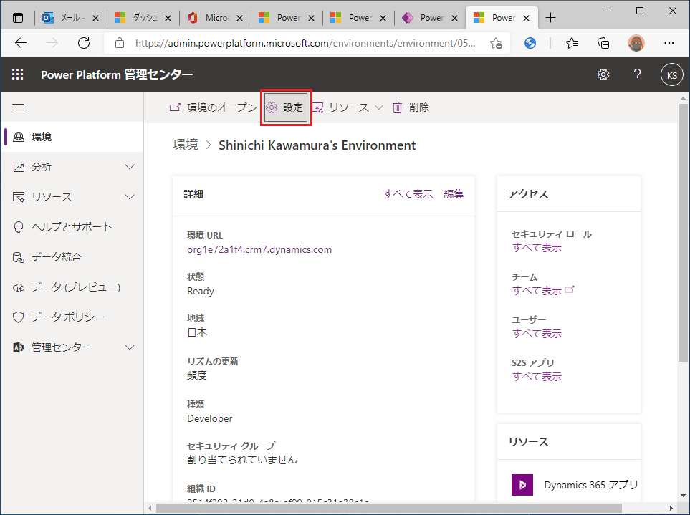Click すべて表示 under S2S アプリ
Viewport: 690px width, 515px height.
click(x=537, y=377)
